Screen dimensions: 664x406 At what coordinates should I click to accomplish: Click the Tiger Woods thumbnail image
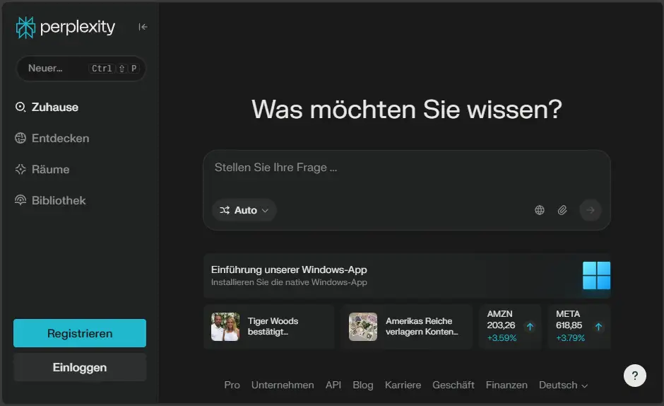[225, 327]
